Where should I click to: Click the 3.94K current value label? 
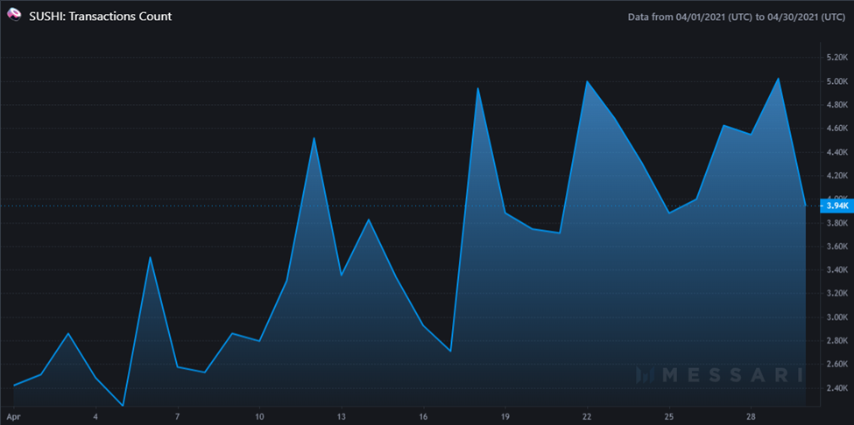837,206
